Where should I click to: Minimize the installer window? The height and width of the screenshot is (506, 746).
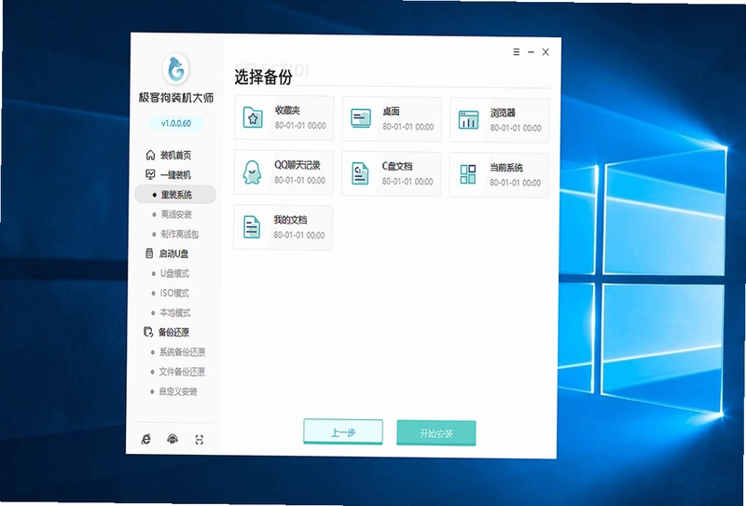[x=531, y=52]
